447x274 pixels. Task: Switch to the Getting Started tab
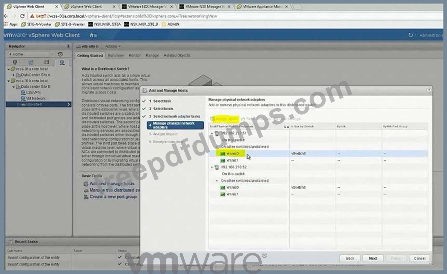(90, 55)
